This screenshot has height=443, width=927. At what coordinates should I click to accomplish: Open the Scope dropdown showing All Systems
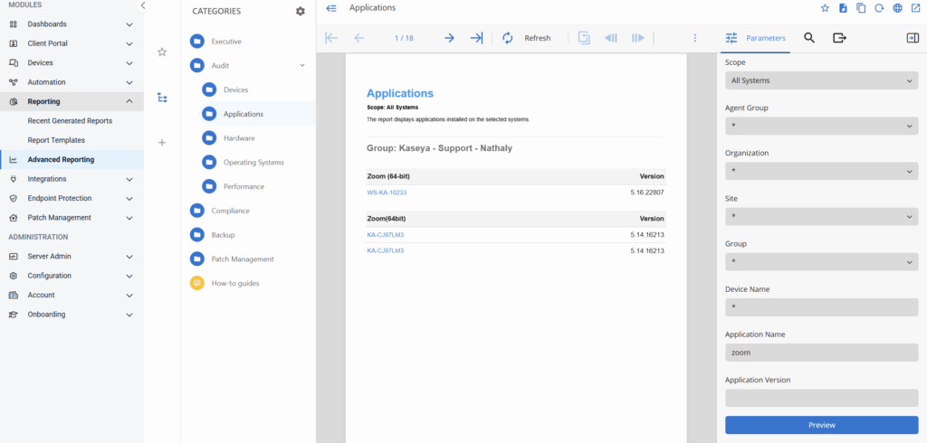point(822,80)
